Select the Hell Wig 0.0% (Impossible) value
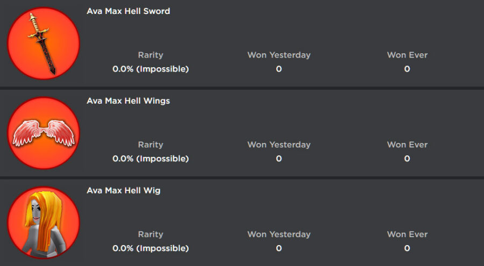The height and width of the screenshot is (266, 484). pyautogui.click(x=151, y=248)
